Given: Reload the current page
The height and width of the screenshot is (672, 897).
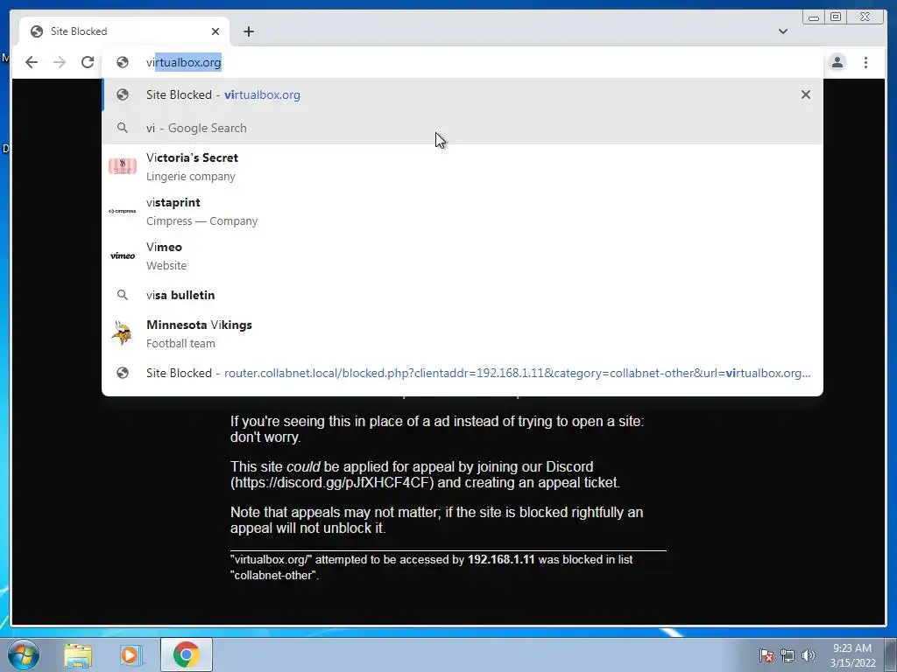Looking at the screenshot, I should tap(88, 62).
